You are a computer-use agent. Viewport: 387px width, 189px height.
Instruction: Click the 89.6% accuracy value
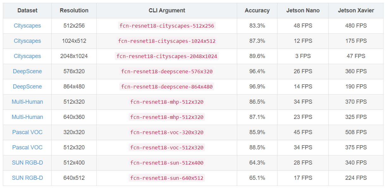[x=257, y=56]
